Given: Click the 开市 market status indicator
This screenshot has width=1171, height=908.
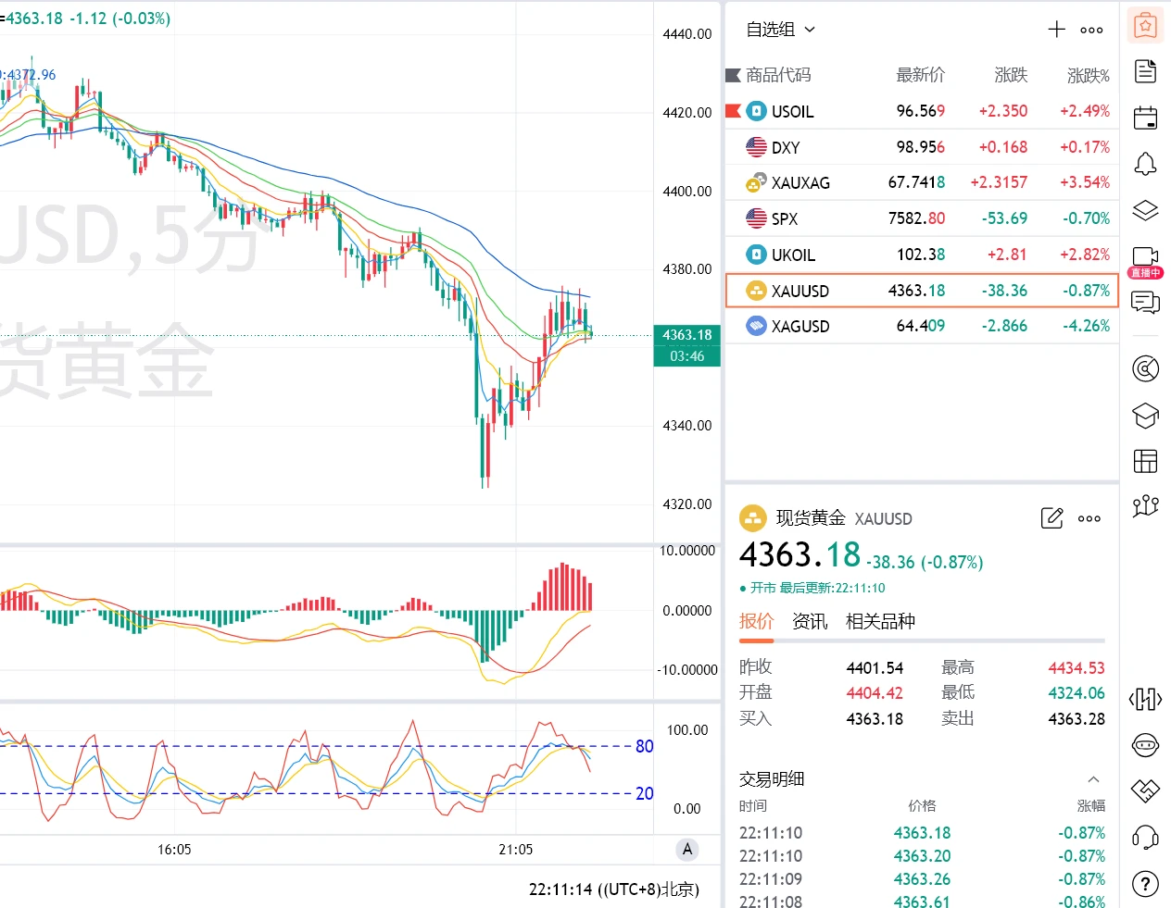Looking at the screenshot, I should [758, 588].
